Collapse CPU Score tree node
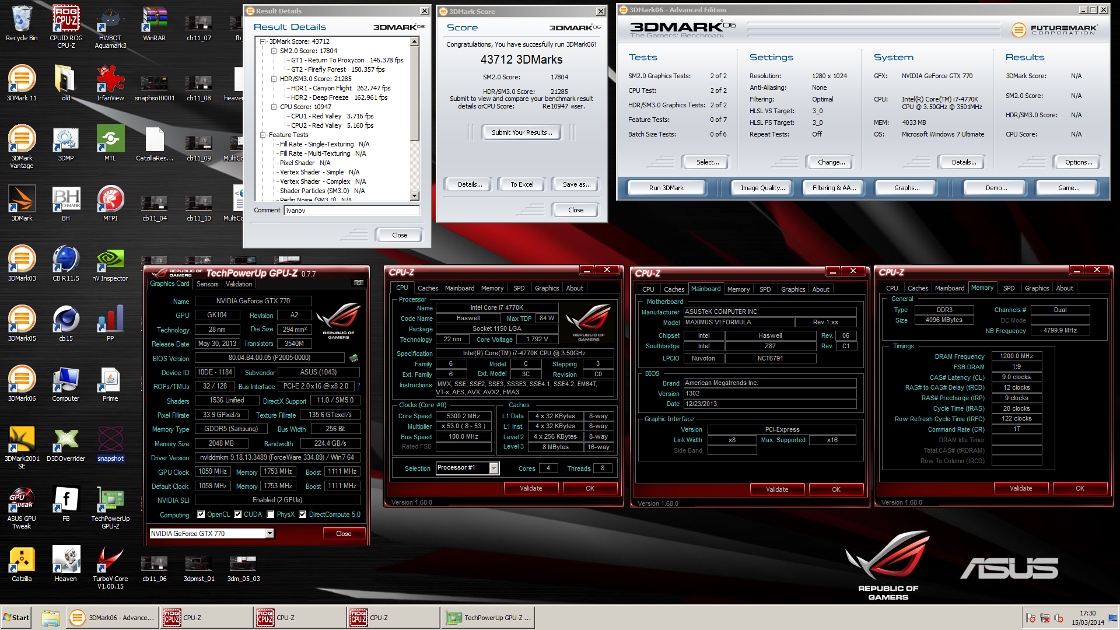This screenshot has height=630, width=1120. [274, 107]
